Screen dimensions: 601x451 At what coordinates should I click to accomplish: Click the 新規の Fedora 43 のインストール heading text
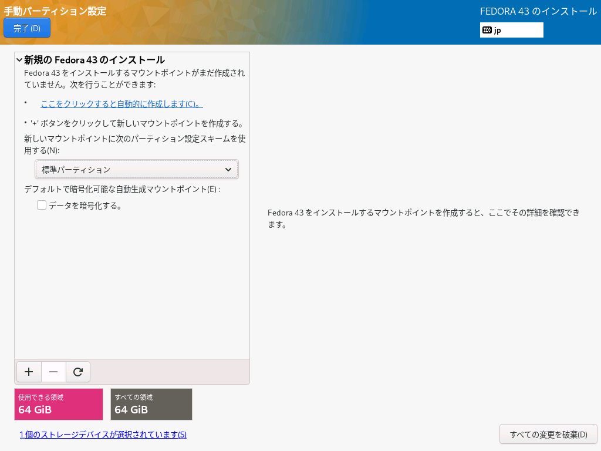[94, 60]
